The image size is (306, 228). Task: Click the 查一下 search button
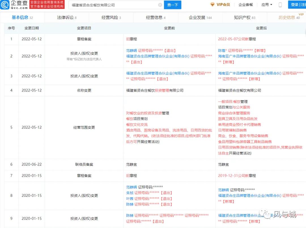point(173,5)
